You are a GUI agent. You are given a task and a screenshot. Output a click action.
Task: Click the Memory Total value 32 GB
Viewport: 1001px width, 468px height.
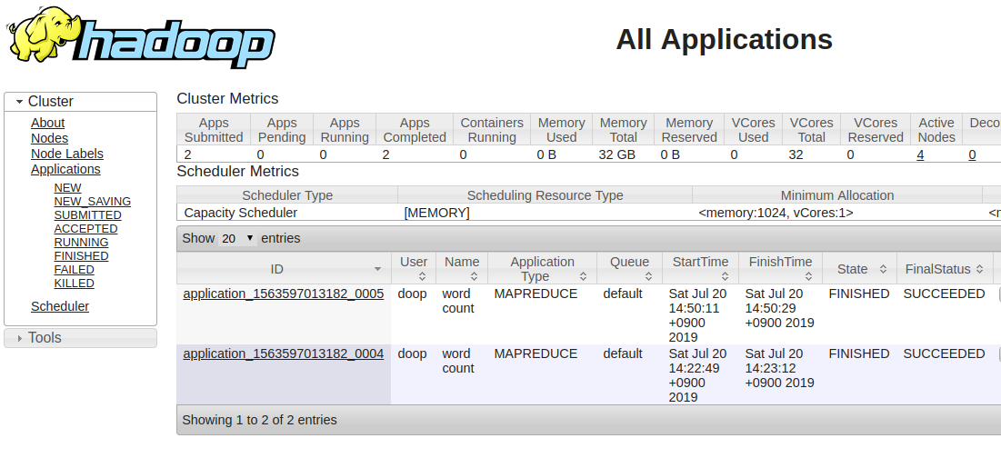pos(616,154)
